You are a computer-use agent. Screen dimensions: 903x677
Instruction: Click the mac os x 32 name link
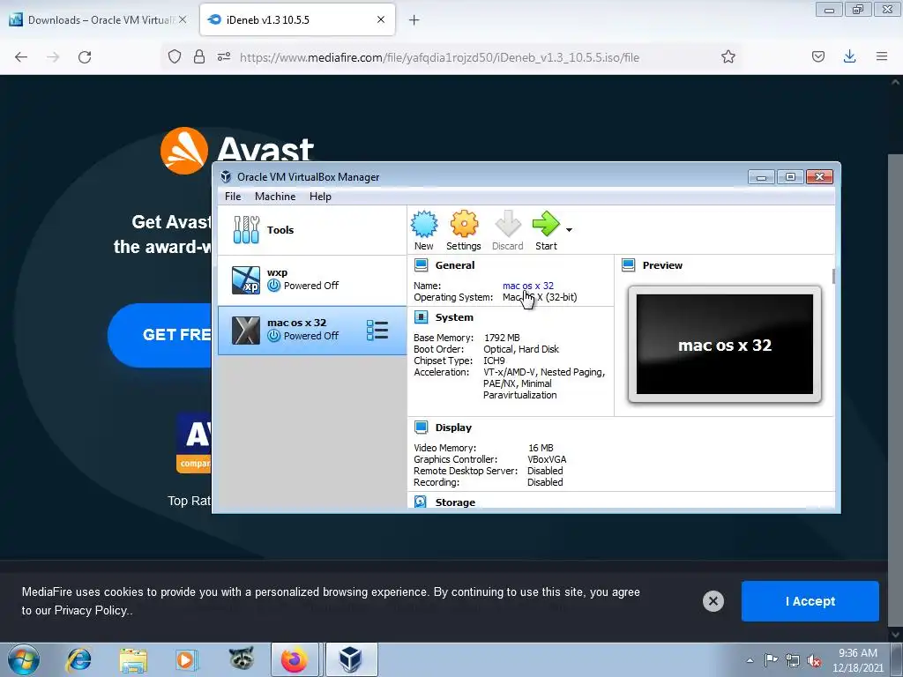[528, 286]
